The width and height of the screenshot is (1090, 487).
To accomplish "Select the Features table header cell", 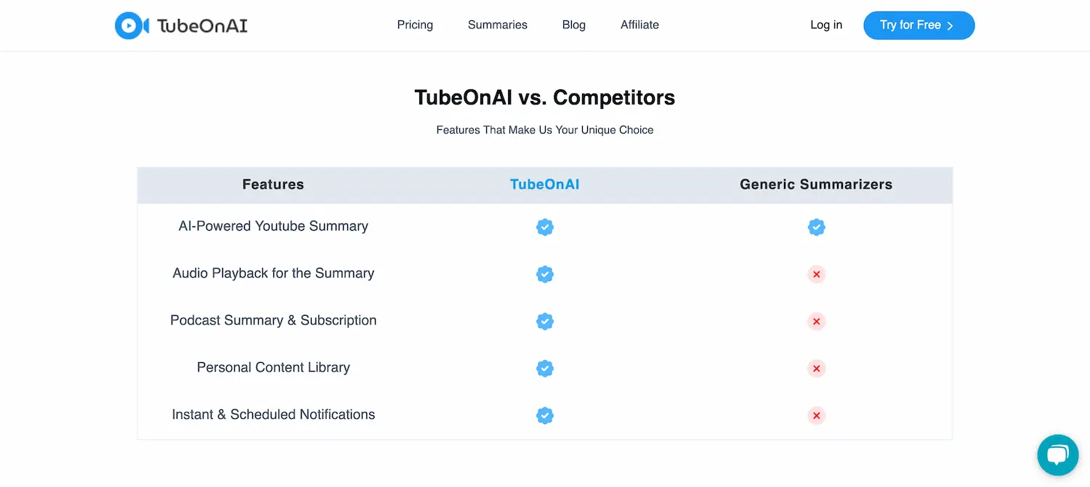I will coord(273,184).
